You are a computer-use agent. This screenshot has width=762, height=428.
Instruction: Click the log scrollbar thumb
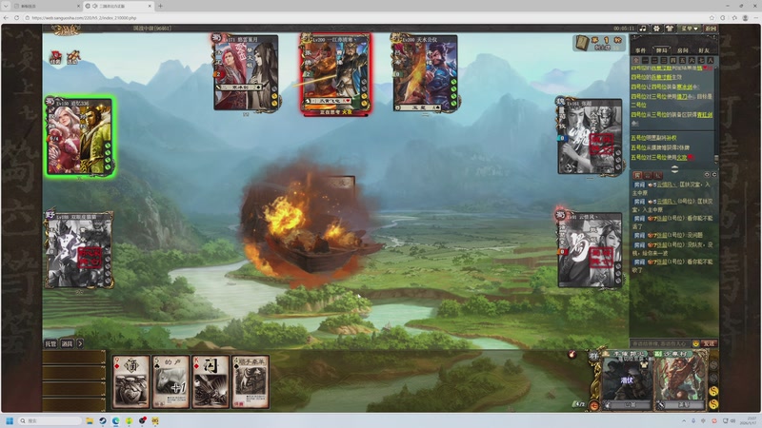pos(716,158)
